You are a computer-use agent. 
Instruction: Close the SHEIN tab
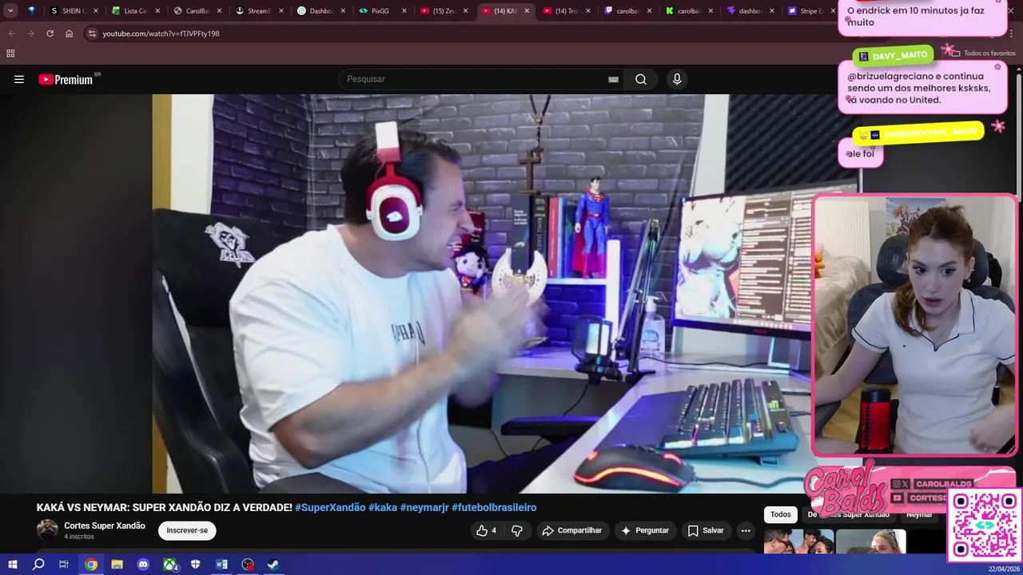point(96,11)
